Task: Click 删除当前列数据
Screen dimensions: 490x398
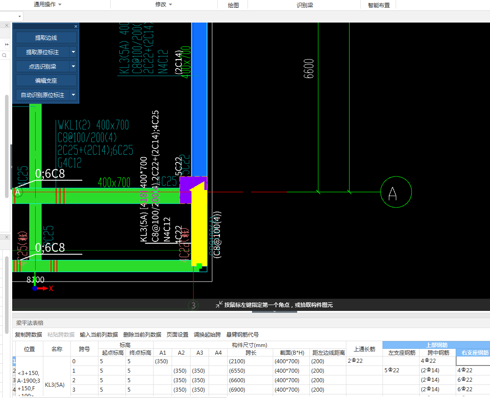Action: (x=142, y=335)
